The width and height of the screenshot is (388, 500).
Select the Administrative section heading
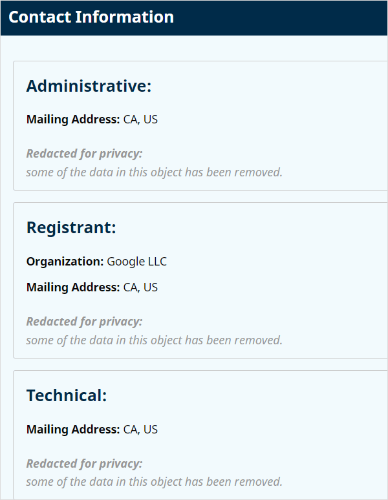[x=89, y=87]
